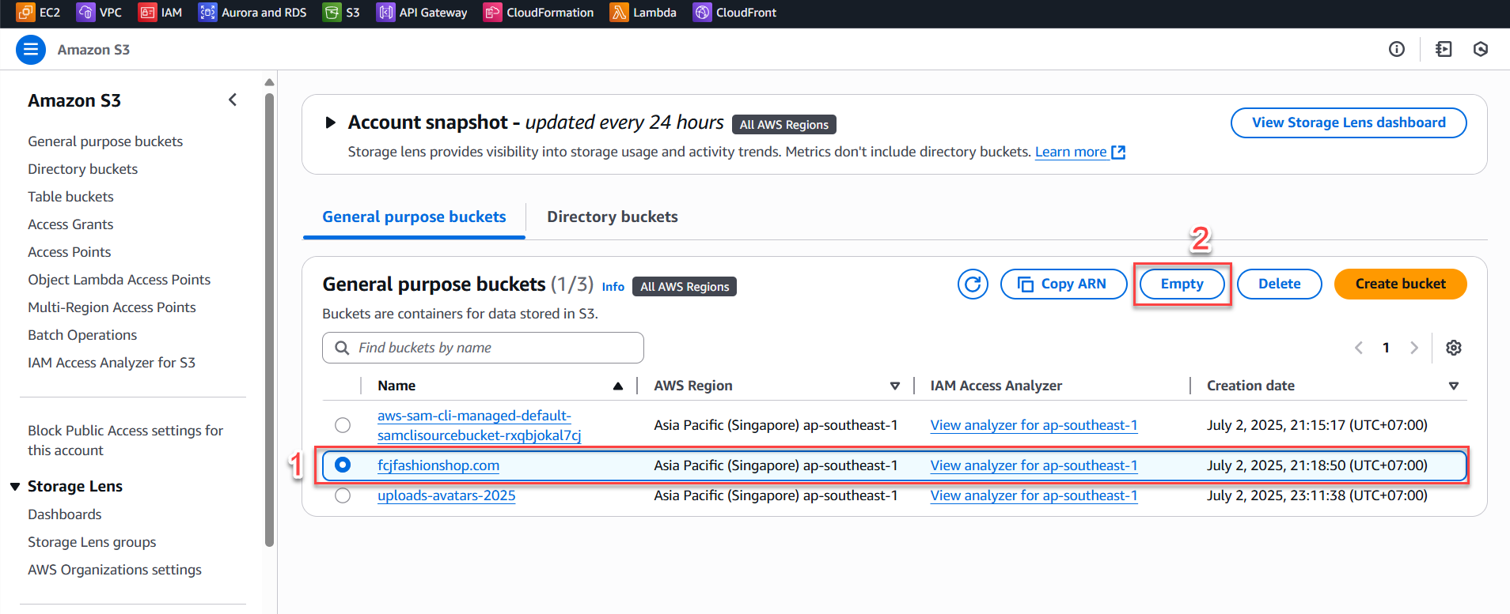
Task: Sort by the Name column arrow
Action: pyautogui.click(x=618, y=386)
